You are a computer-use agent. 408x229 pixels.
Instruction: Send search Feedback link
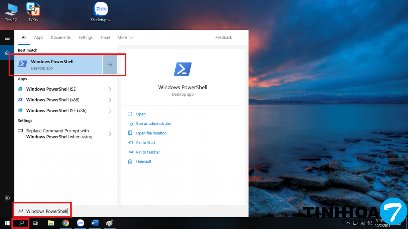point(224,37)
